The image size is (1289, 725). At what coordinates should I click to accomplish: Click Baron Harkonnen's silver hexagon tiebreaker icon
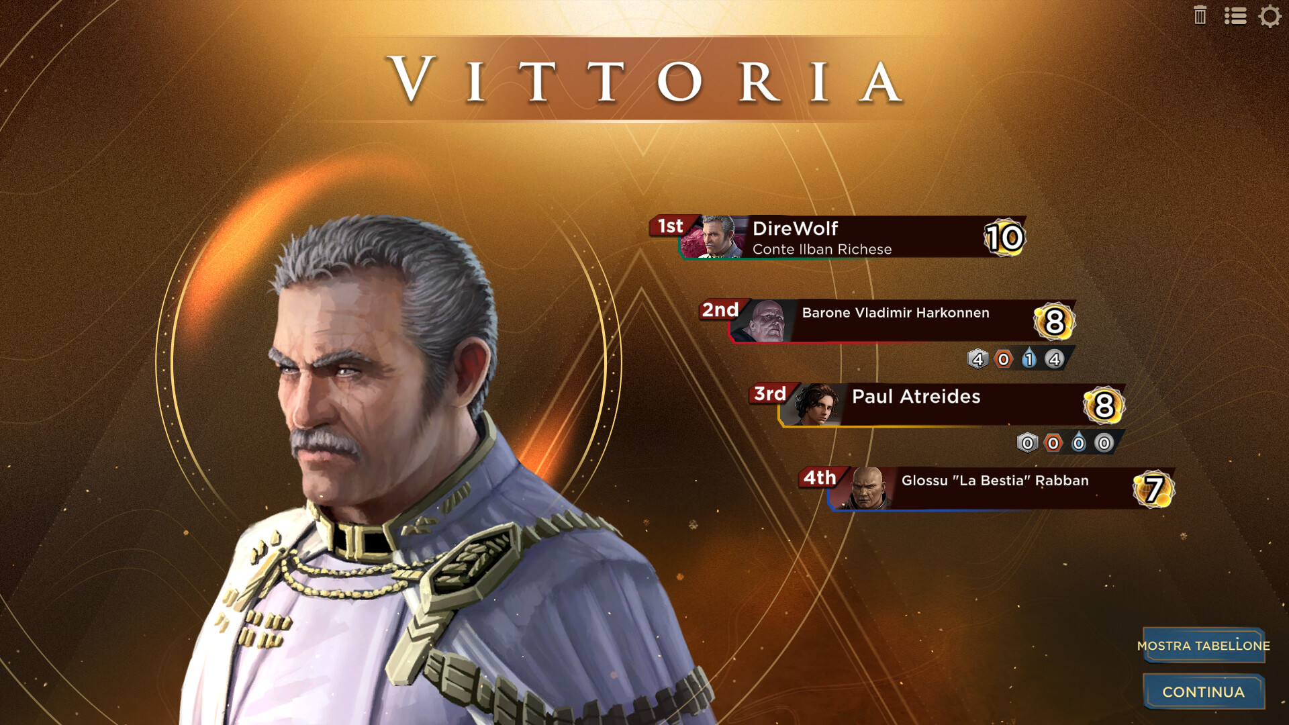pos(977,359)
